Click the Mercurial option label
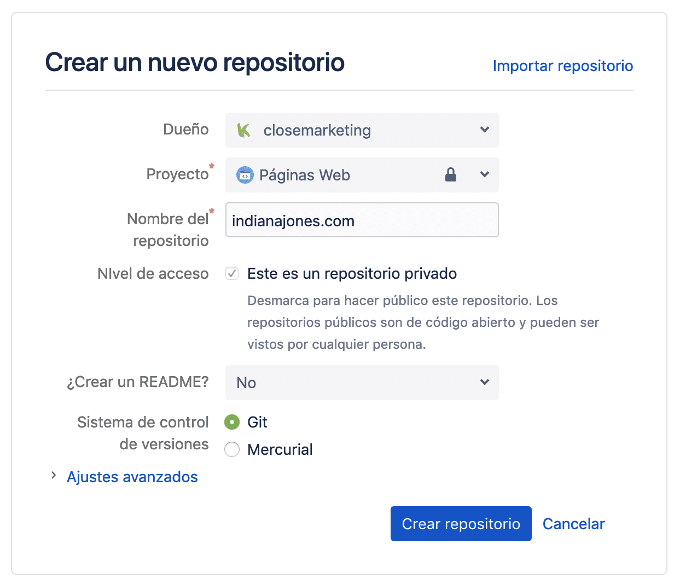 tap(280, 449)
